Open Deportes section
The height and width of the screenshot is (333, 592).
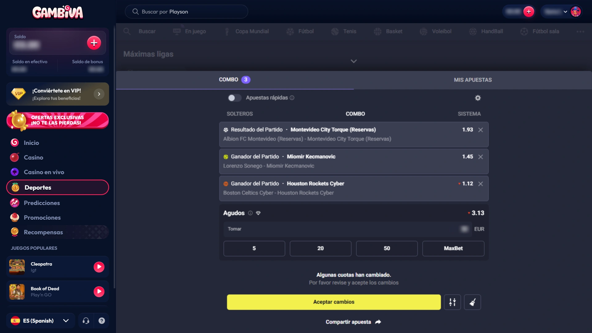pos(58,187)
